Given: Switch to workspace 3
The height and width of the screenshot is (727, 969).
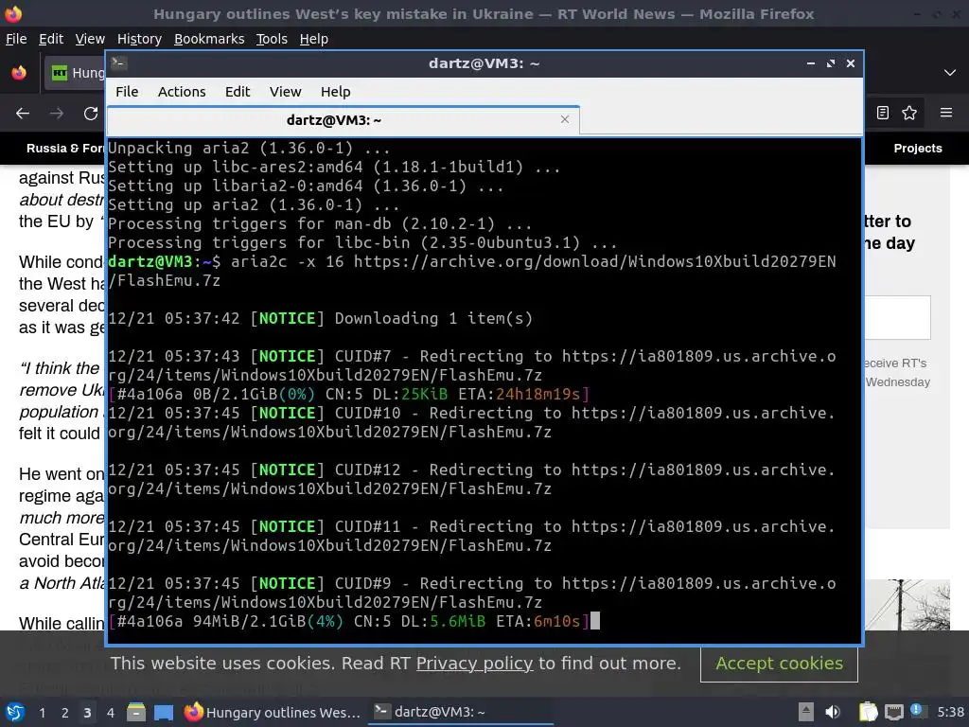Looking at the screenshot, I should (x=87, y=713).
